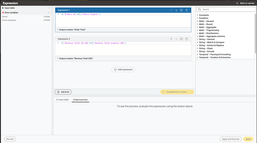This screenshot has width=257, height=143.
Task: Click Evaluate first 10 rows
Action: (175, 92)
